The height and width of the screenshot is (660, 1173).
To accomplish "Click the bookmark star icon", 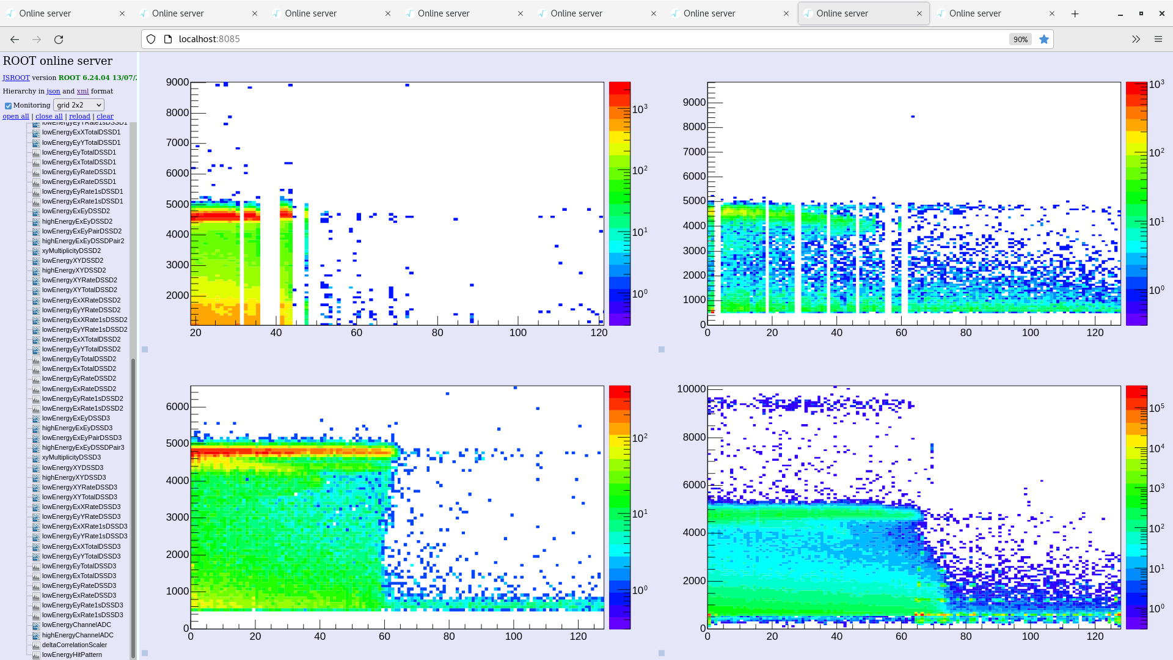I will (1044, 40).
